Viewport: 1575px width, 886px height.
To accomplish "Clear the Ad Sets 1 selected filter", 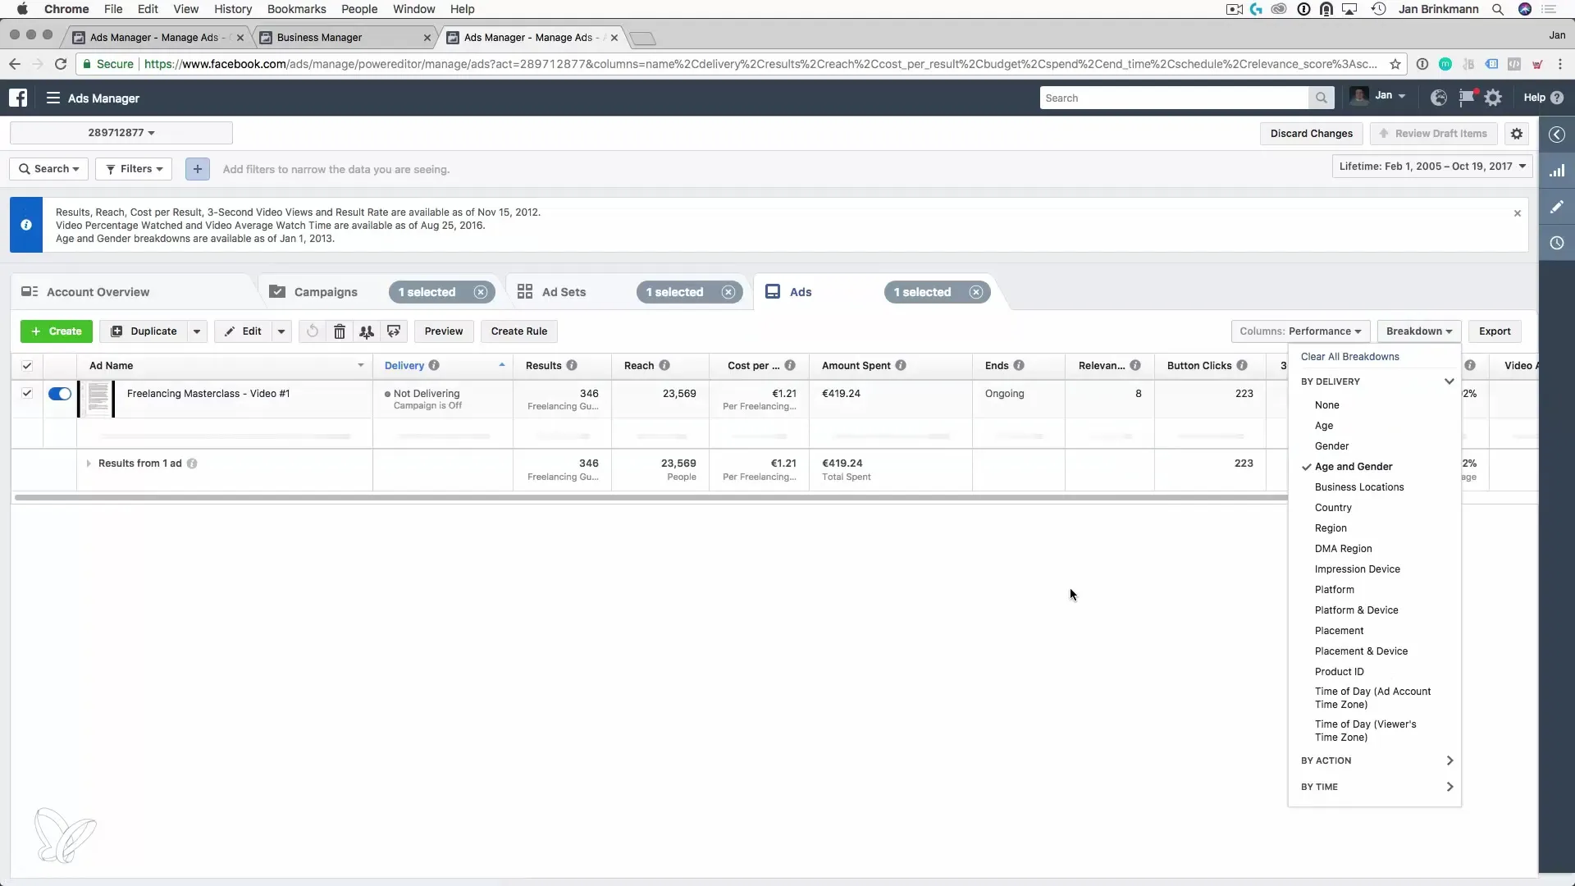I will pyautogui.click(x=728, y=292).
